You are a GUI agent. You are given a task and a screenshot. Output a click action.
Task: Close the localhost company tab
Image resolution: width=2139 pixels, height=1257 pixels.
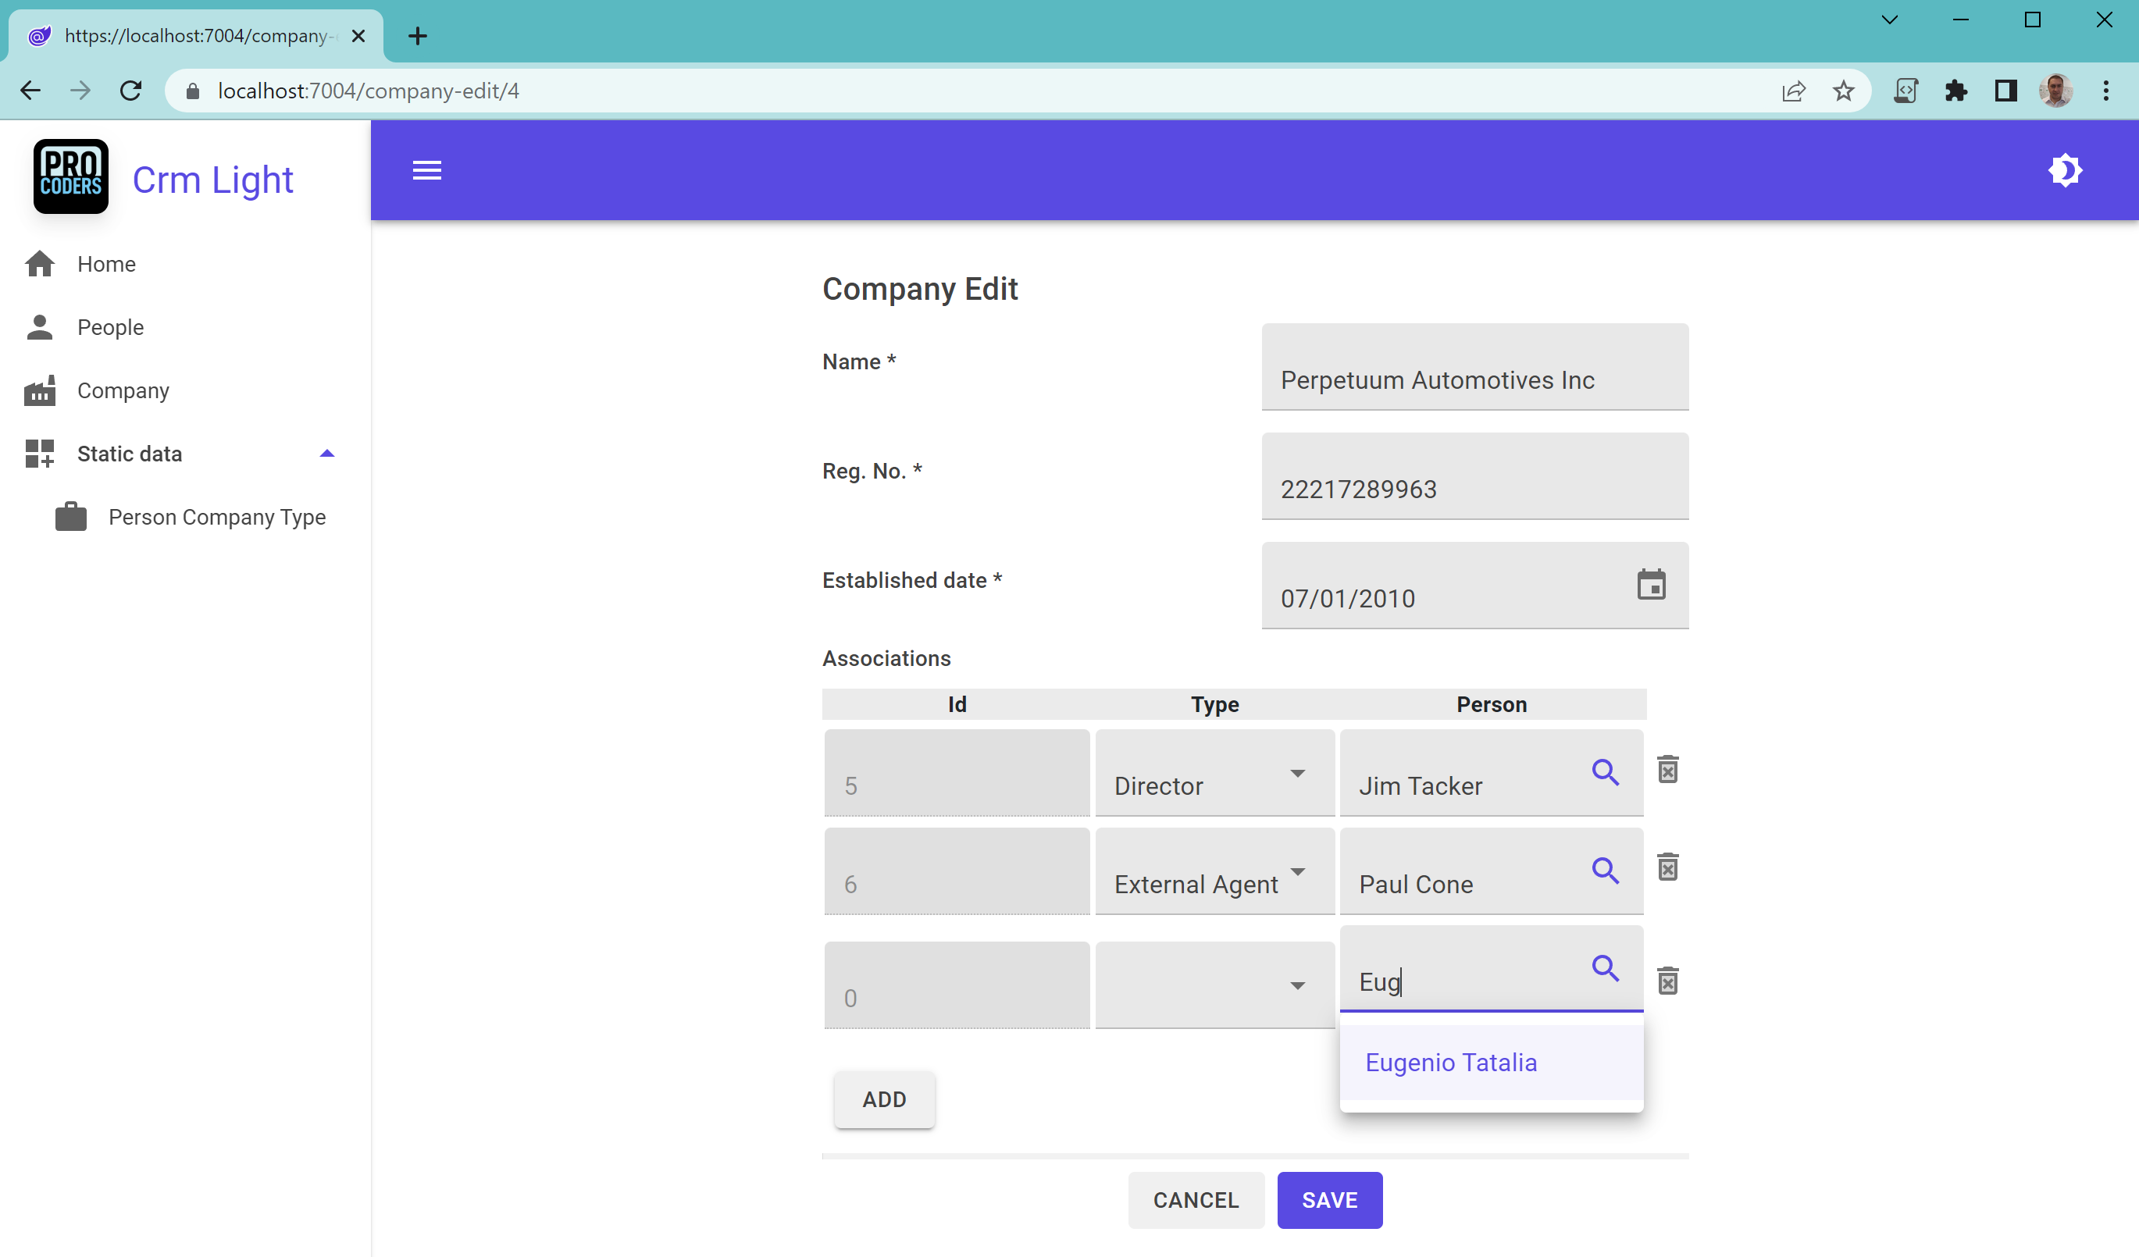coord(358,36)
